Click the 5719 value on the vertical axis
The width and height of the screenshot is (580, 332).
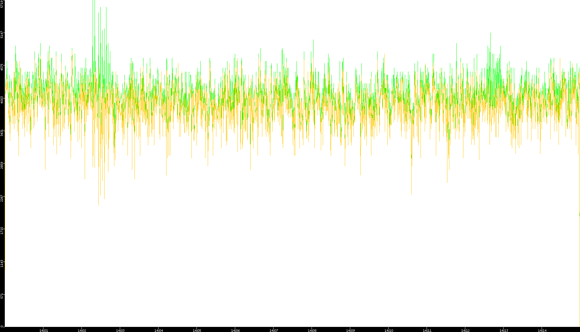(x=2, y=4)
